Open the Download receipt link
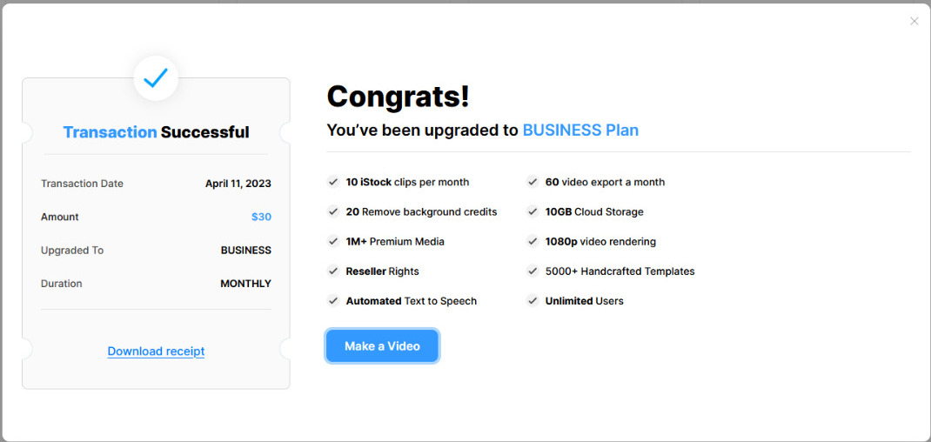The height and width of the screenshot is (442, 931). [156, 352]
